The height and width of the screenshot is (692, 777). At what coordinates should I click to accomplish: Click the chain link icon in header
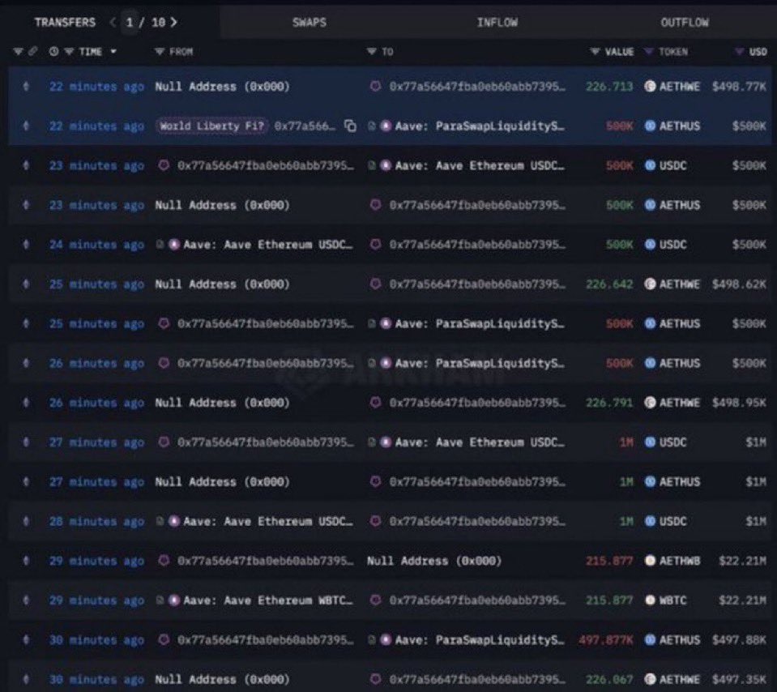[32, 51]
